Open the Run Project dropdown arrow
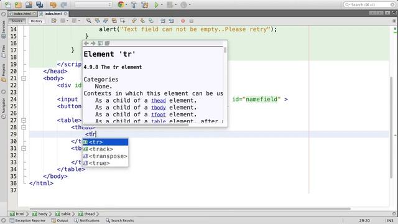This screenshot has width=398, height=224. (x=162, y=4)
